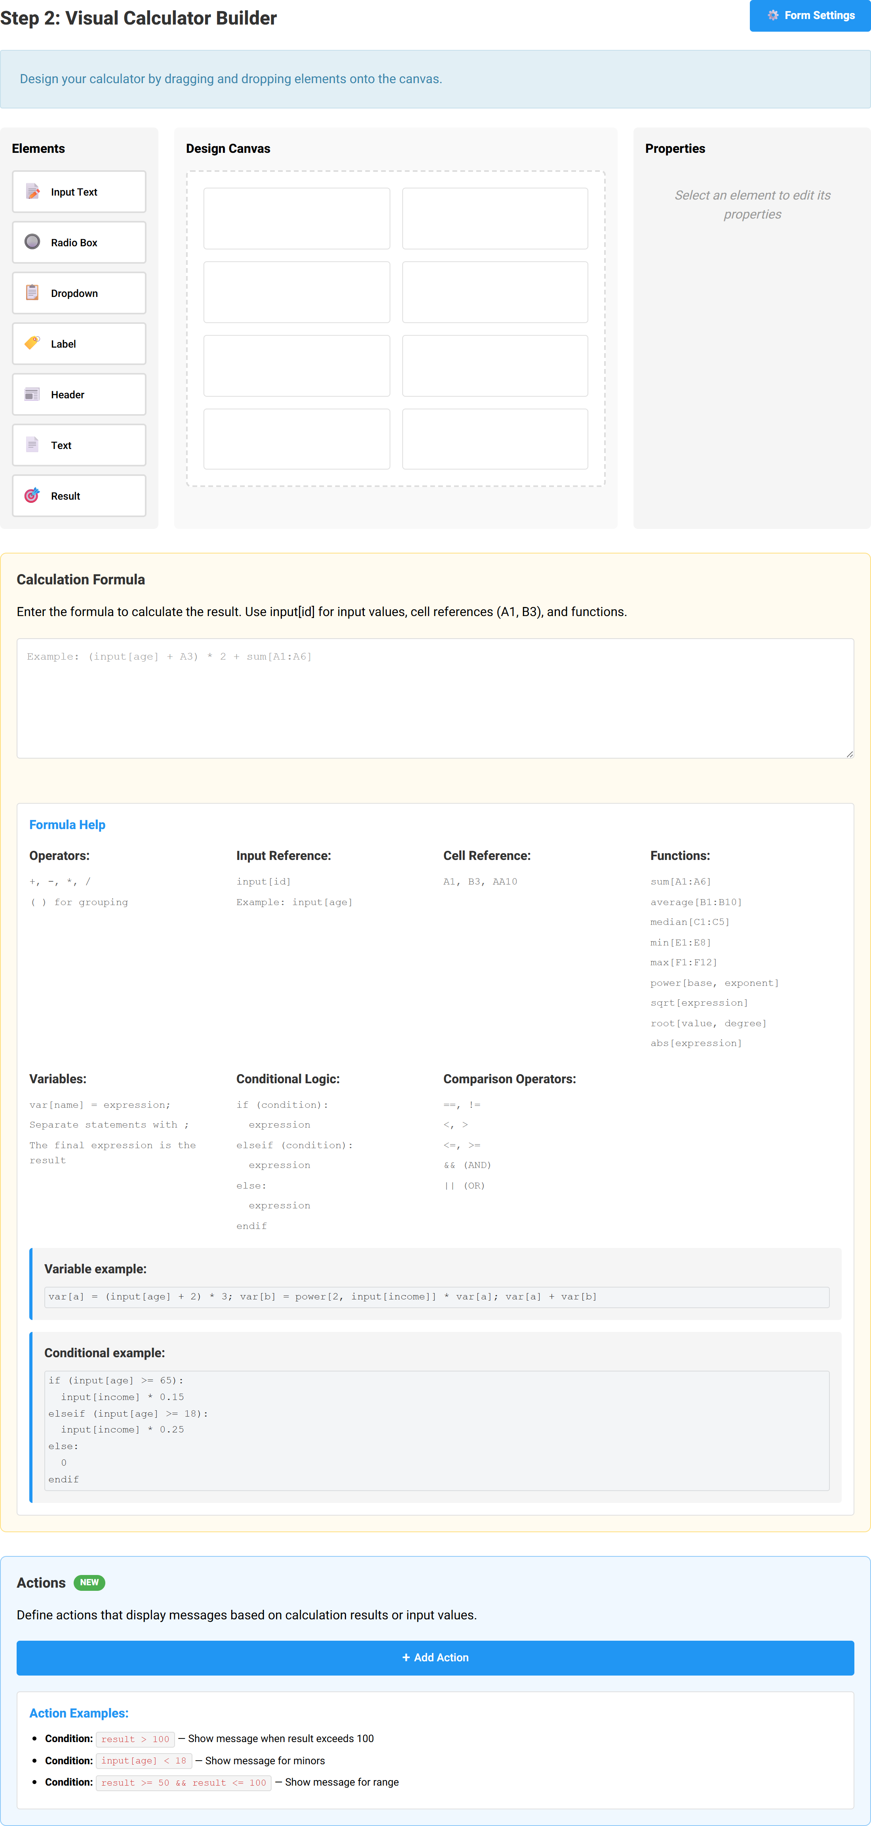This screenshot has height=1826, width=871.
Task: Click 'A1, B3, AA10' cell reference text
Action: click(480, 881)
